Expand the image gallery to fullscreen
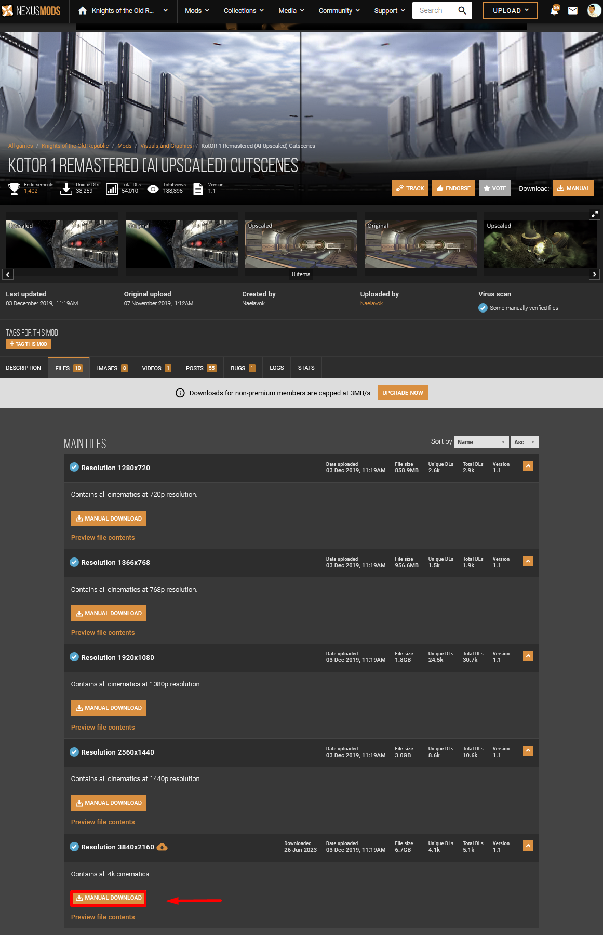This screenshot has width=603, height=935. (595, 214)
